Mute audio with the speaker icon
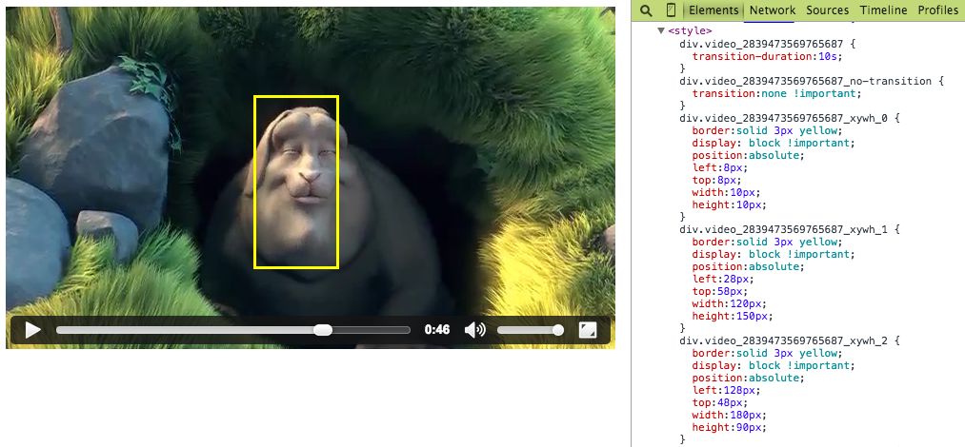The width and height of the screenshot is (965, 447). [x=474, y=330]
